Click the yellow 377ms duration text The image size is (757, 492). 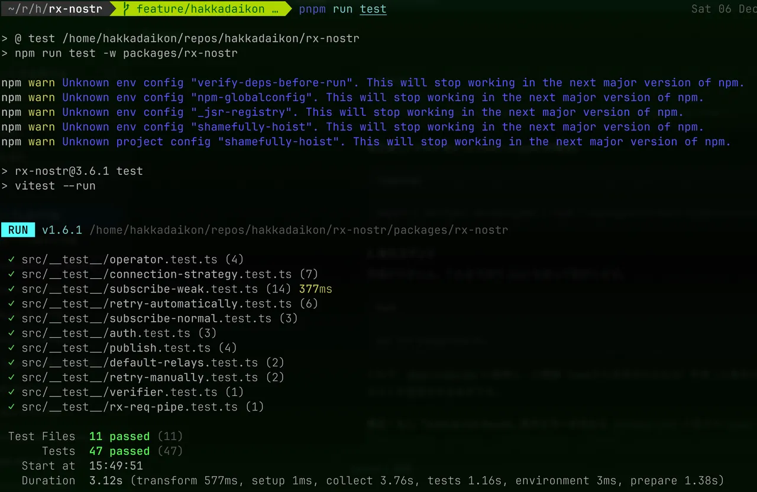click(x=316, y=289)
